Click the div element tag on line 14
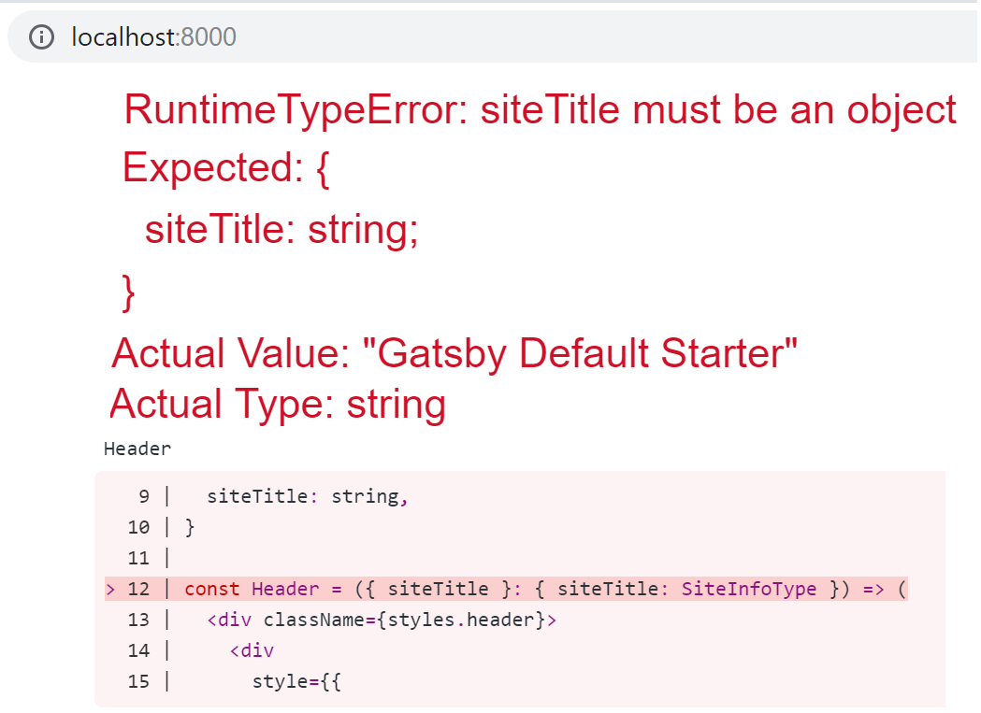 point(252,650)
